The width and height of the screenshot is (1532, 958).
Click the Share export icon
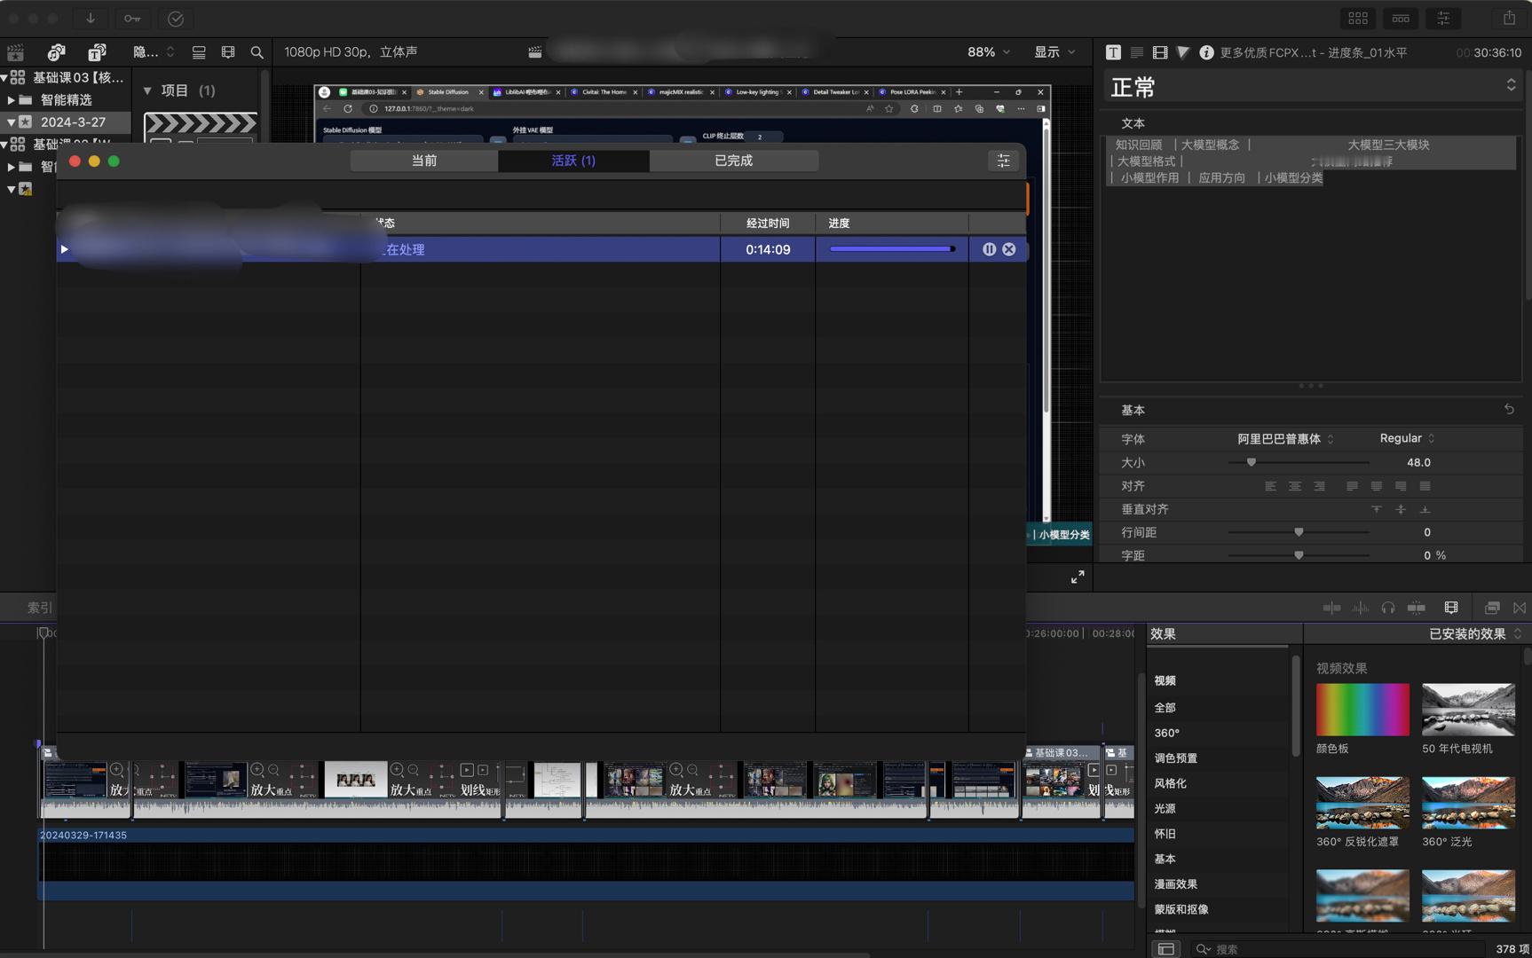coord(1509,18)
